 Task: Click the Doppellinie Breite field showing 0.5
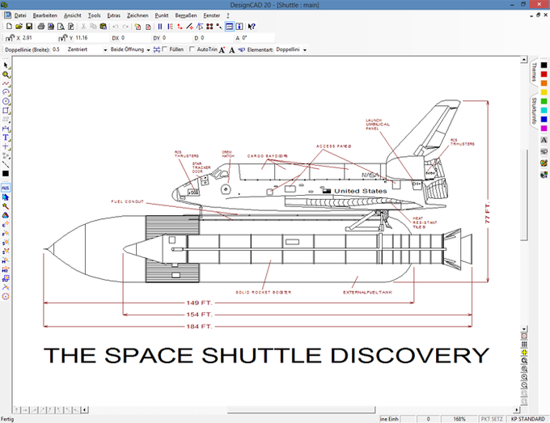(58, 49)
